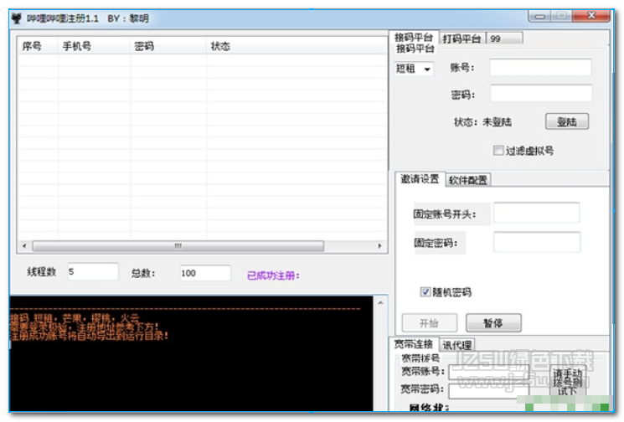
Task: Open the 短租 platform dropdown
Action: click(x=414, y=69)
